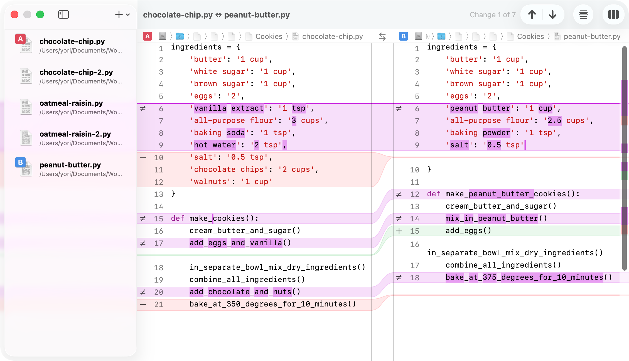Image resolution: width=629 pixels, height=361 pixels.
Task: Click the green change marker in overview ruler
Action: [625, 175]
